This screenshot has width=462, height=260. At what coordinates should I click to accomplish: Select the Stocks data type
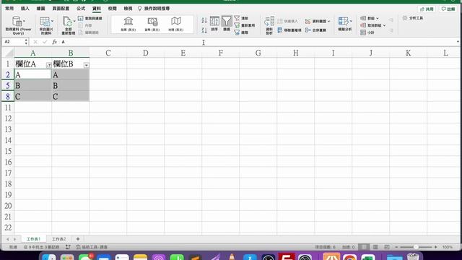point(128,24)
